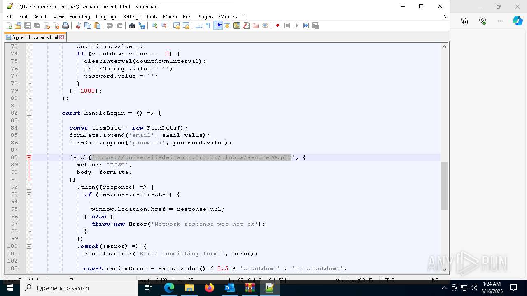Viewport: 527px width, 296px height.
Task: Toggle the Word Wrap toolbar icon
Action: tap(198, 25)
